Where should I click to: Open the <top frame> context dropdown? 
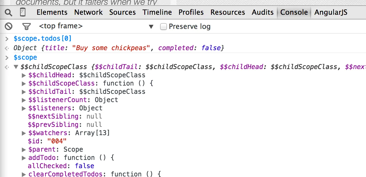(151, 26)
